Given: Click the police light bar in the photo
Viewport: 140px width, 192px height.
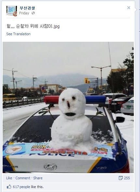Looking at the screenshot, I should click(x=75, y=99).
